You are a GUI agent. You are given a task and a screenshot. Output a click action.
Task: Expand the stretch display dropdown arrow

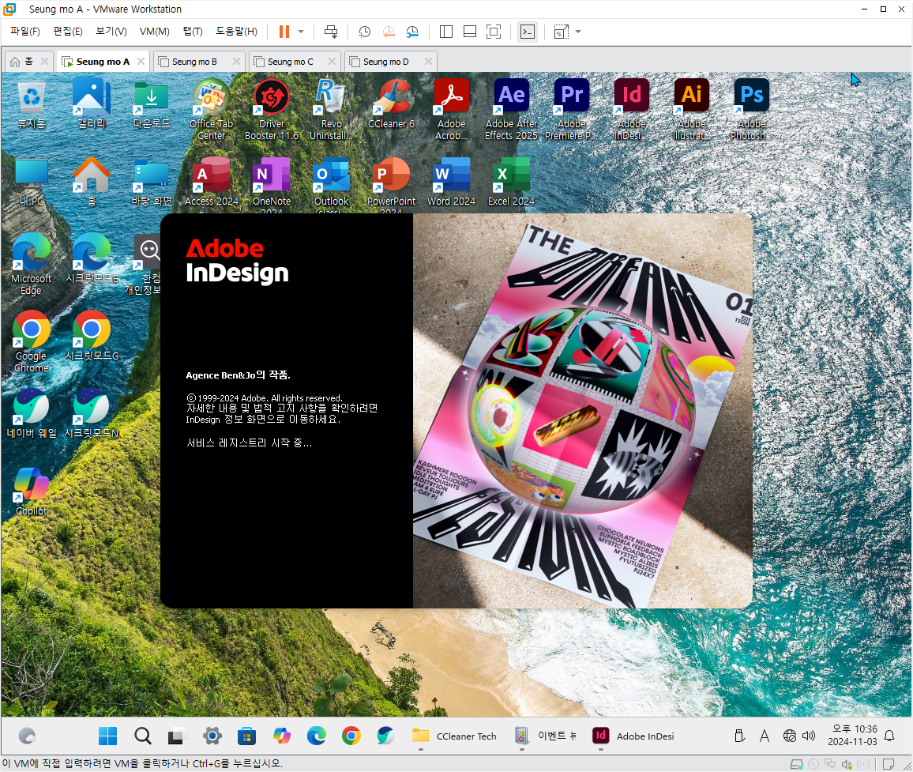tap(578, 32)
